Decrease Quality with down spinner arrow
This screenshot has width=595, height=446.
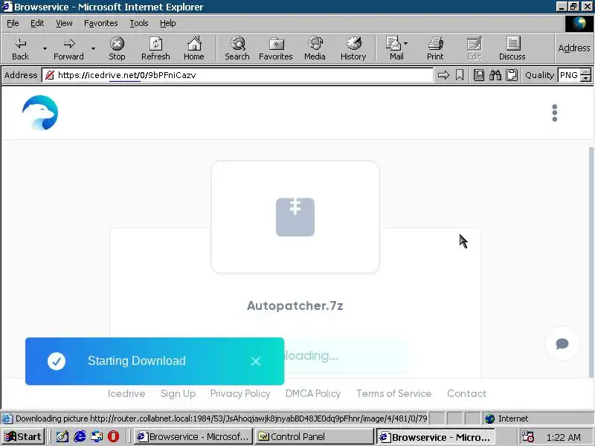[586, 79]
